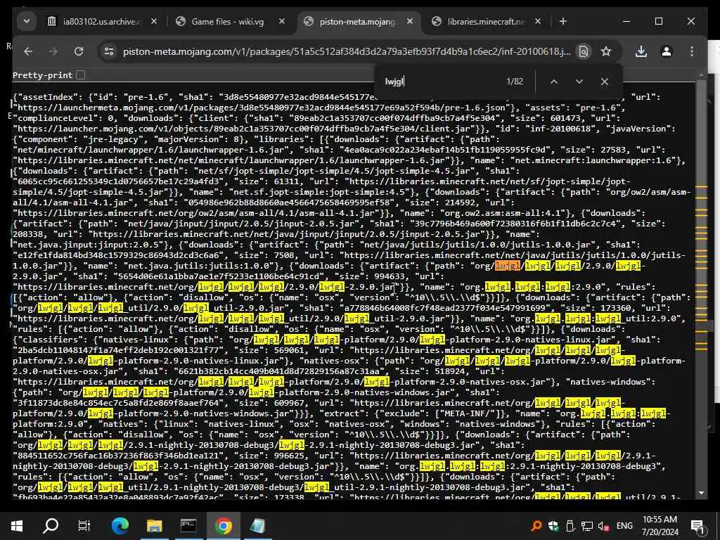Open the notepad-like app taskbar icon
The image size is (720, 540).
click(x=257, y=526)
